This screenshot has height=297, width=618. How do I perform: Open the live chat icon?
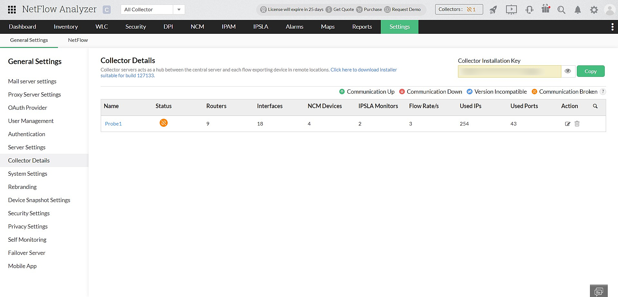point(599,291)
